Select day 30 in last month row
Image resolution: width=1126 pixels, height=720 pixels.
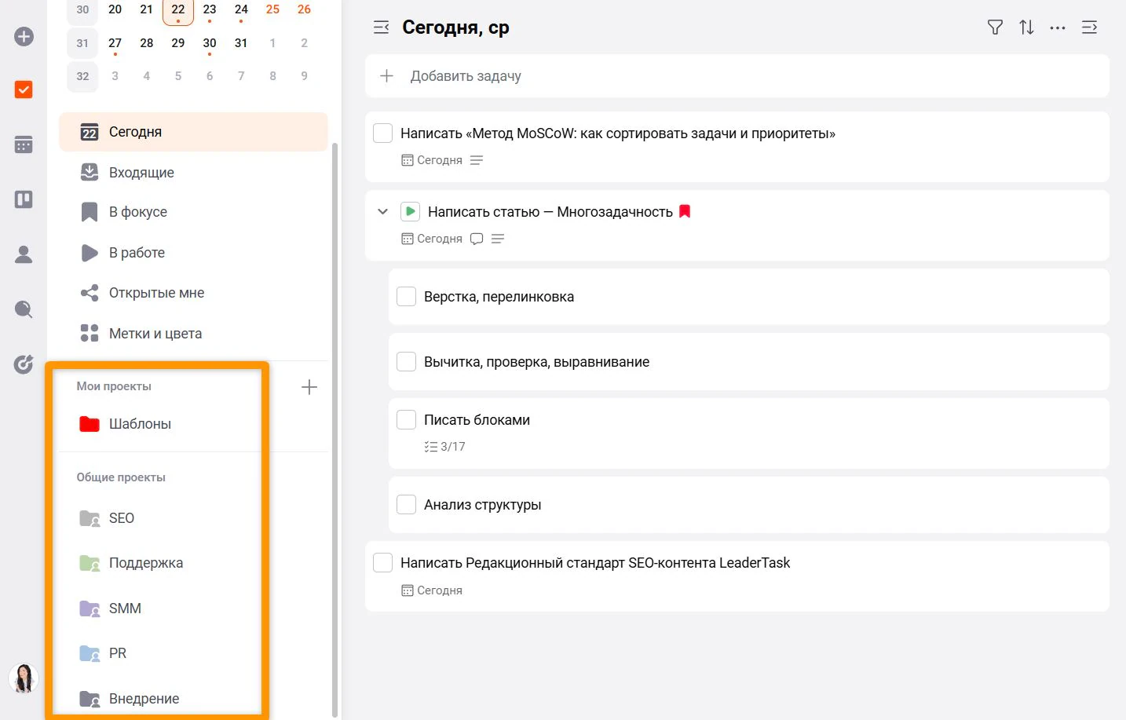[210, 43]
